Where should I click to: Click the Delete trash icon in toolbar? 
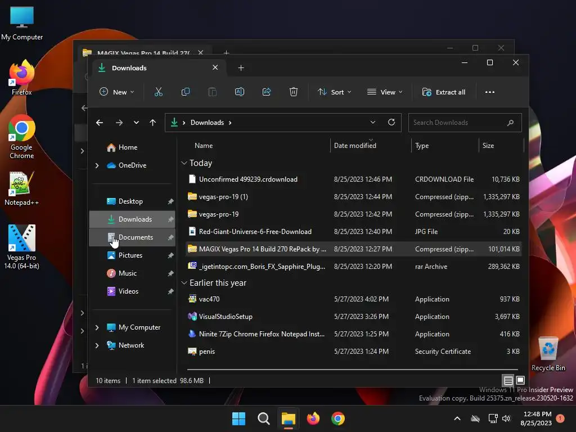[294, 92]
